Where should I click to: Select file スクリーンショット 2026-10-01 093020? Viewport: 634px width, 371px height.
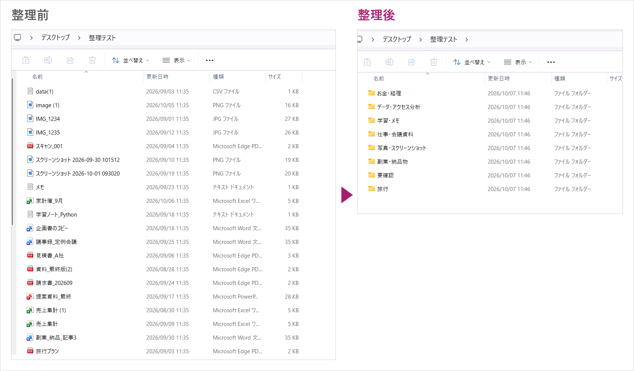[78, 173]
